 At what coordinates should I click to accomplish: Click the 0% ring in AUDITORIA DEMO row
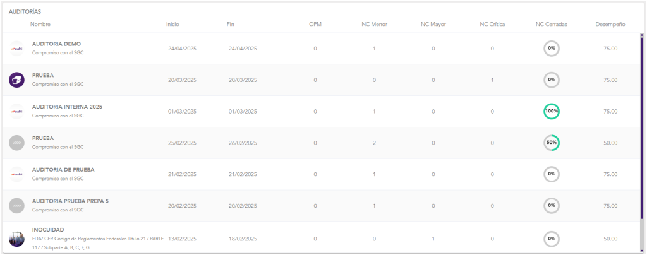coord(551,48)
